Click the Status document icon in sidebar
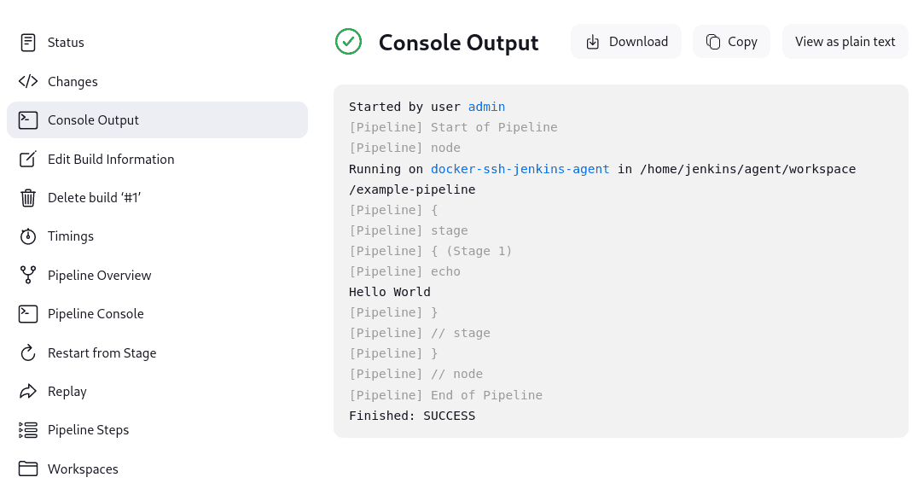912x489 pixels. coord(28,43)
